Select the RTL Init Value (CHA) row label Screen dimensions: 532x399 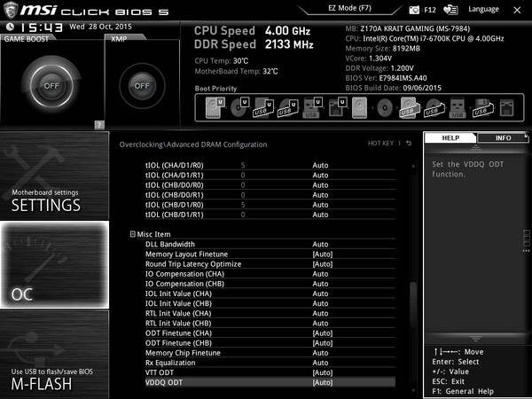point(178,313)
